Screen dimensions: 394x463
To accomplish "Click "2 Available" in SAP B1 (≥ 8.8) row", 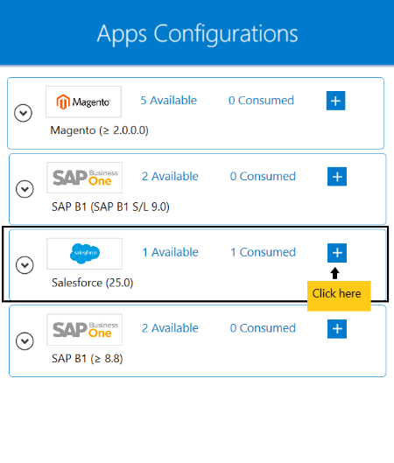I will coord(170,328).
